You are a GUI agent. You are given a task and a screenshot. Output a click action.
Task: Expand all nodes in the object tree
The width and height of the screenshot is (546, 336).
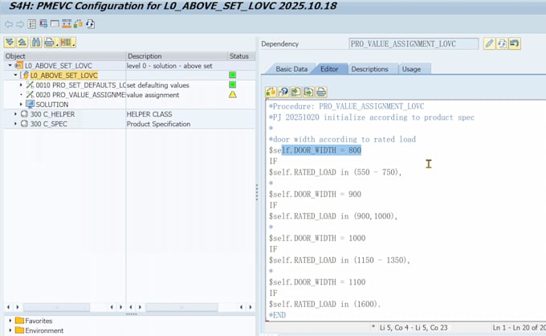(x=10, y=43)
